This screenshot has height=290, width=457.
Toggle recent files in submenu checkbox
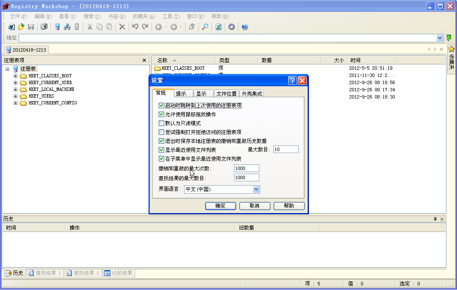[161, 159]
